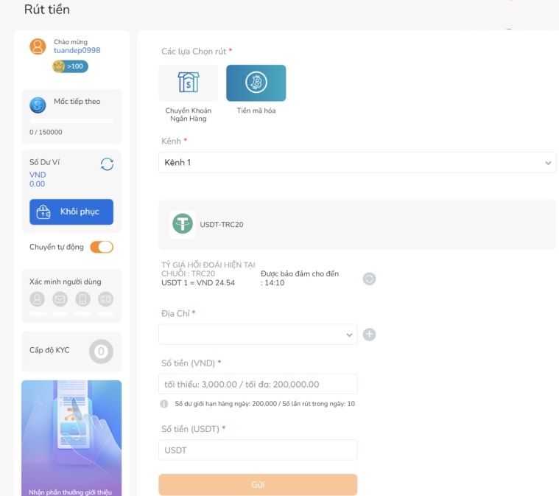Click the profile verification icon
This screenshot has height=496, width=559.
[x=37, y=299]
